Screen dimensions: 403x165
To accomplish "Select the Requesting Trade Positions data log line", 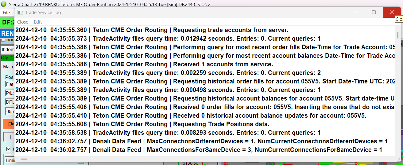I will click(204, 124).
